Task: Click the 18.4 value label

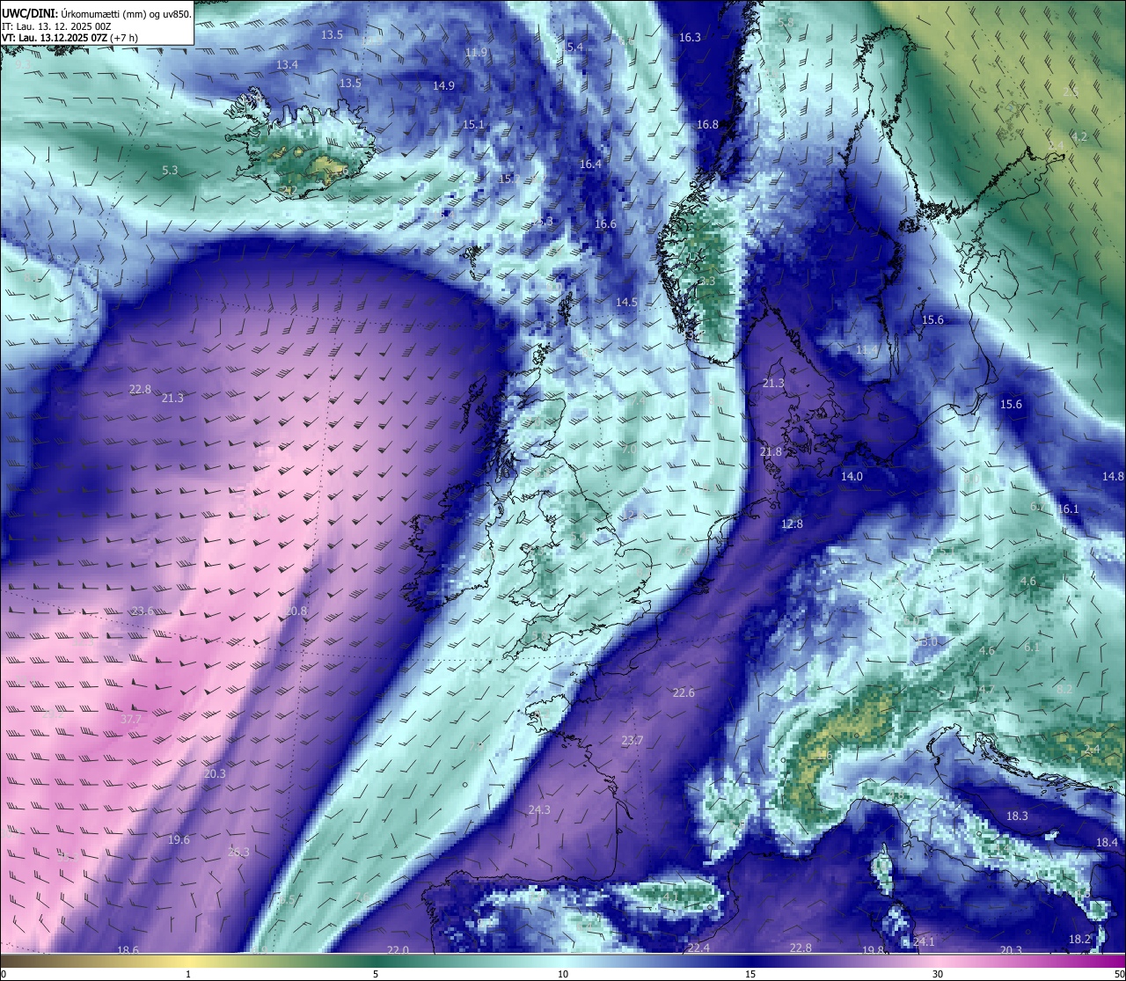Action: (x=1107, y=843)
